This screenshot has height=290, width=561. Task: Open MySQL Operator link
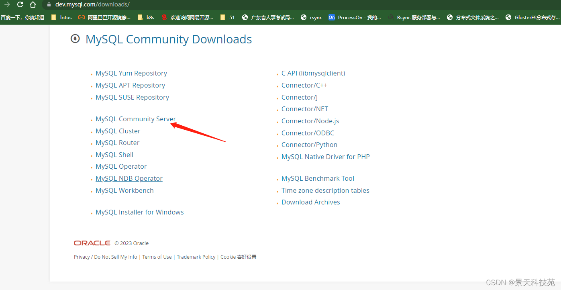(121, 166)
